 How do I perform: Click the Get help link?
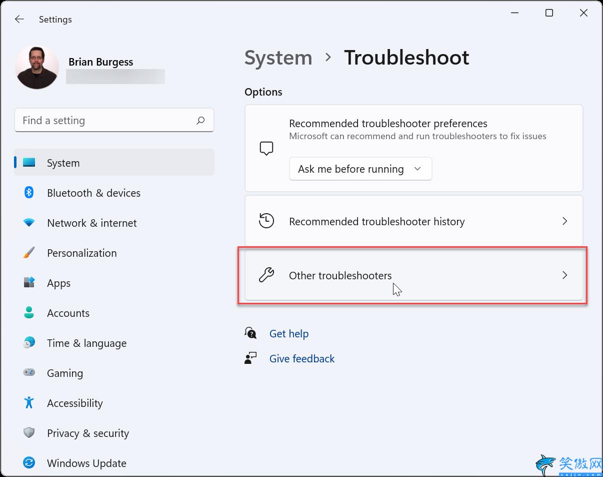pyautogui.click(x=289, y=333)
